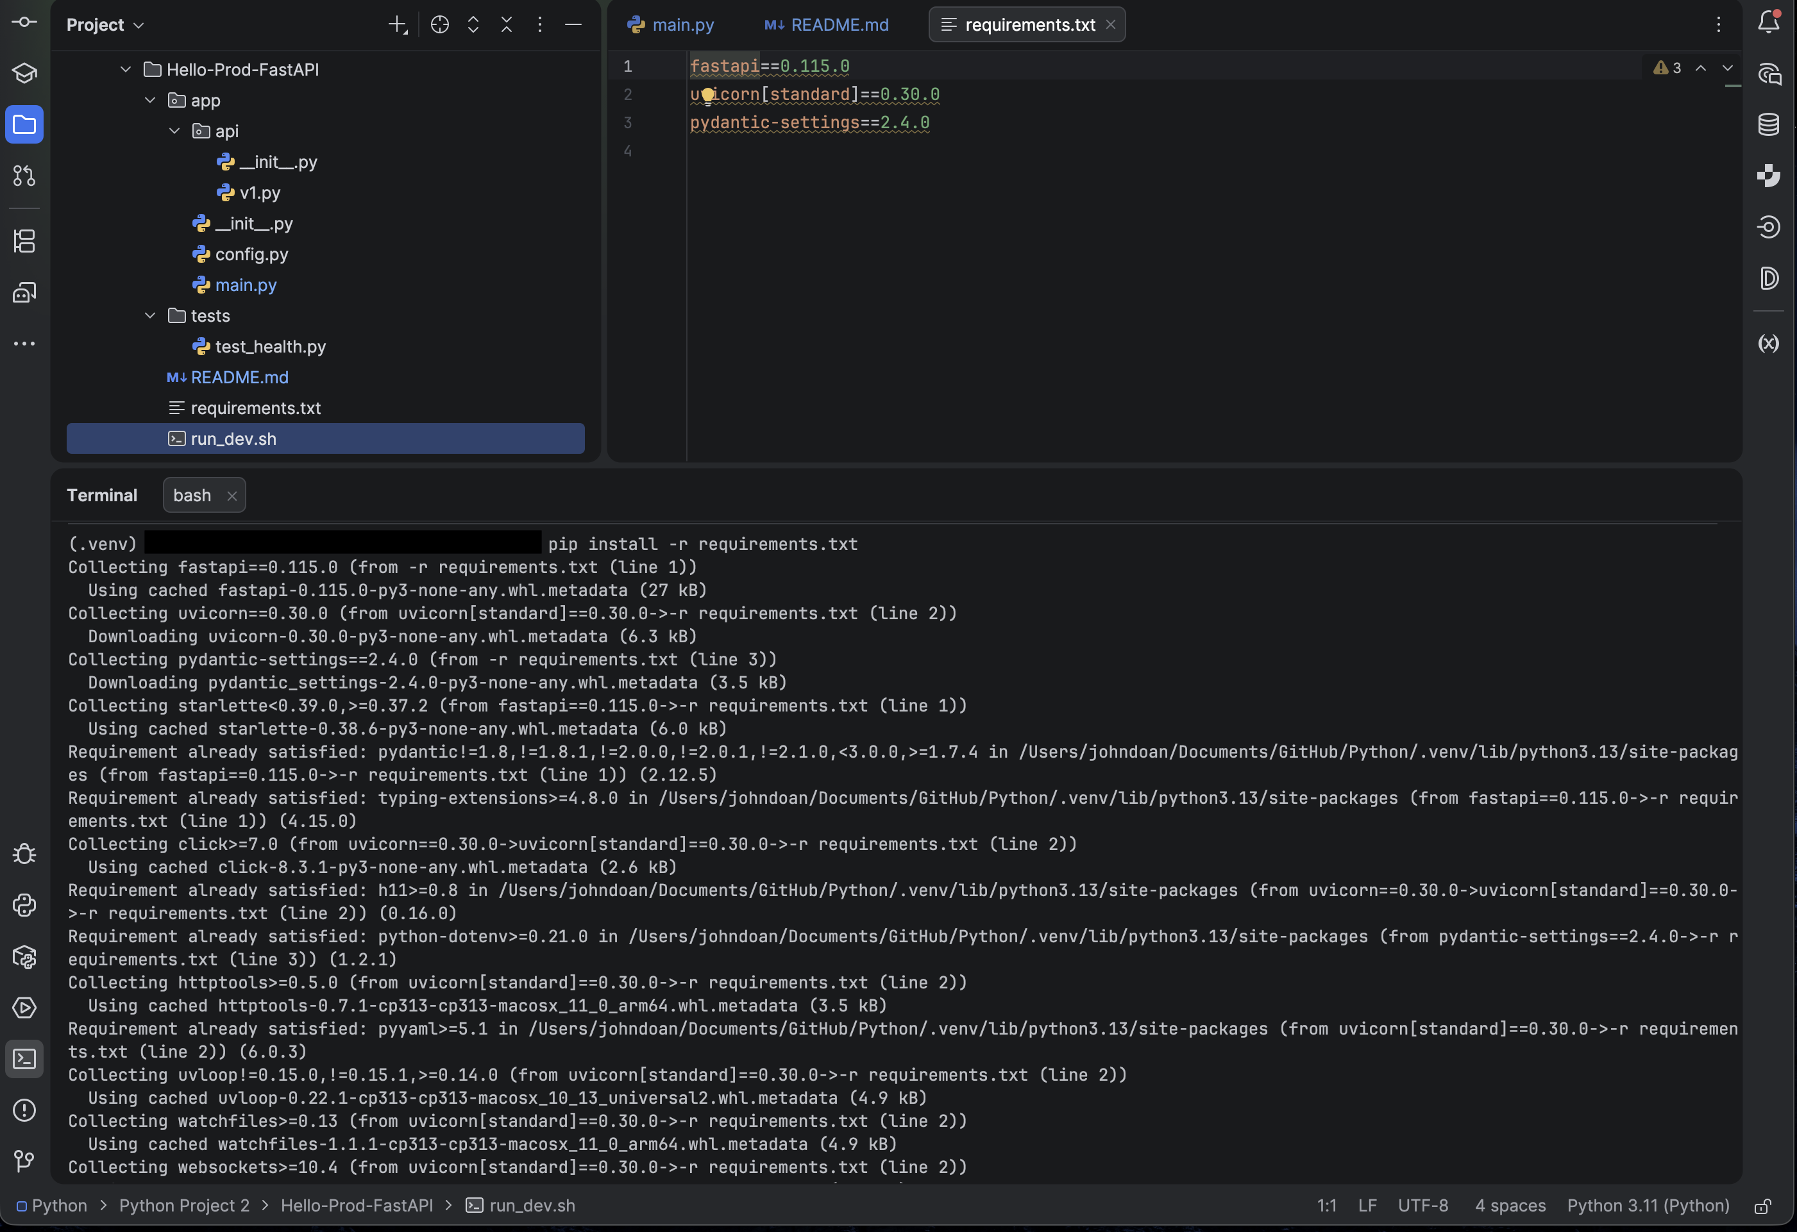Open the Debug bug icon in sidebar
The height and width of the screenshot is (1232, 1797).
point(24,854)
